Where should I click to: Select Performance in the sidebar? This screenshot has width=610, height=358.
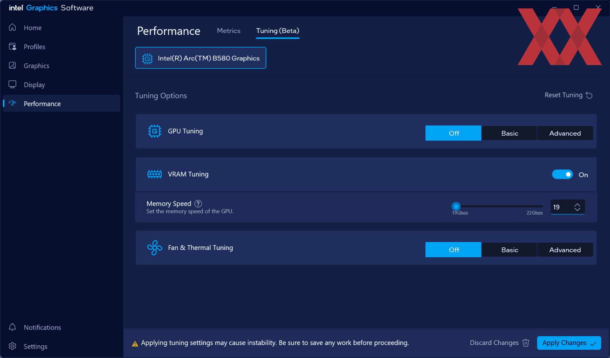(x=61, y=103)
